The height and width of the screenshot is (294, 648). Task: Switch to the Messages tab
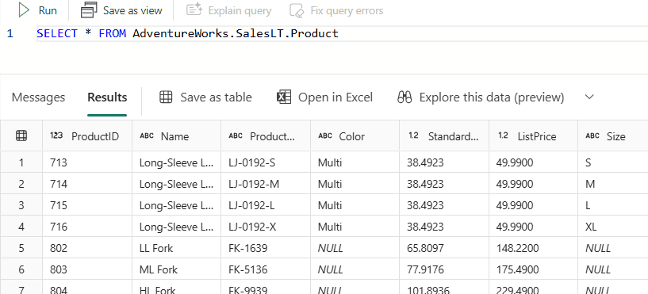pos(38,97)
